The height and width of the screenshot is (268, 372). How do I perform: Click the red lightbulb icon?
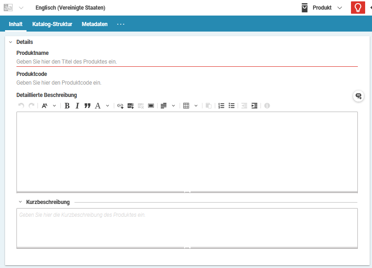pyautogui.click(x=358, y=8)
